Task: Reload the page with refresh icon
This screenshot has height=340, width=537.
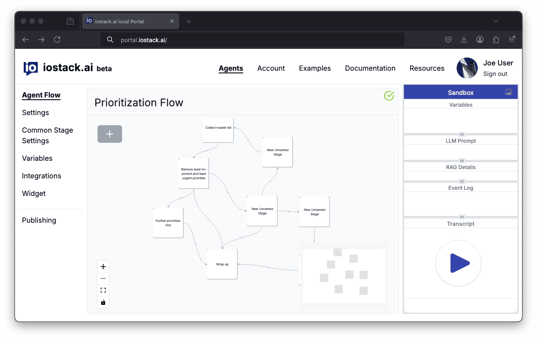Action: [57, 40]
